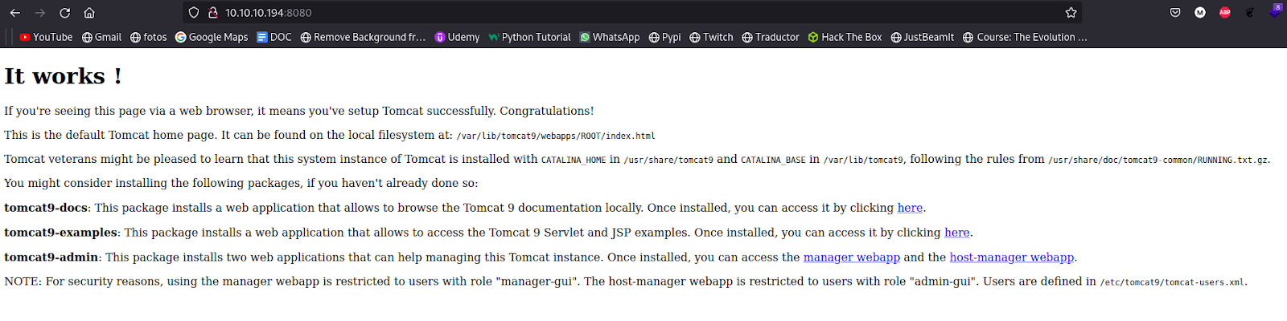Open the manager webapp link

[x=851, y=258]
